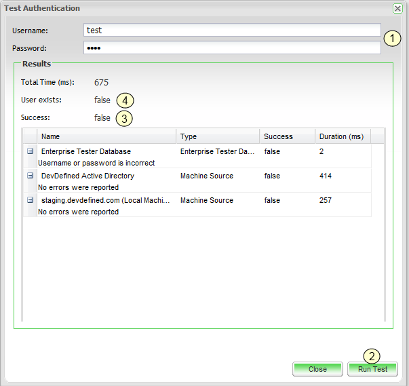The height and width of the screenshot is (386, 409).
Task: Click the Success column header
Action: point(287,136)
